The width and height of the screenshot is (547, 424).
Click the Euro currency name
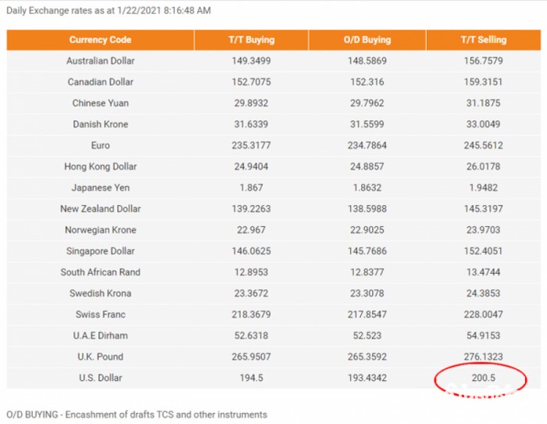tap(100, 146)
